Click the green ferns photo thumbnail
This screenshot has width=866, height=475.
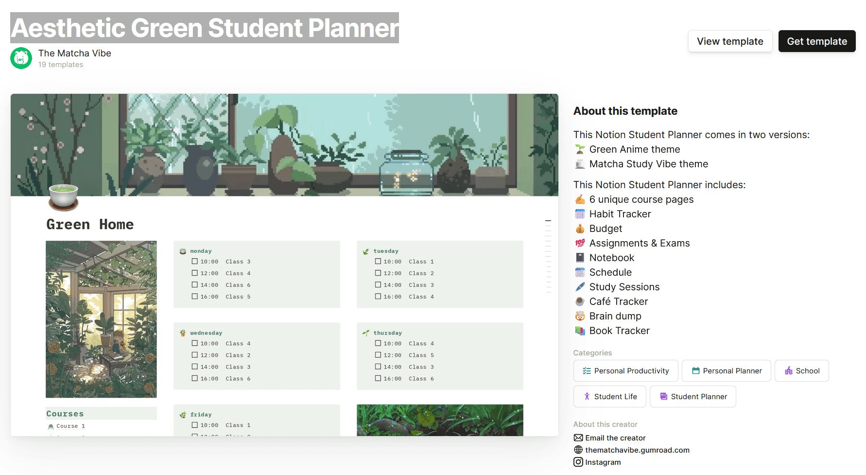point(440,420)
